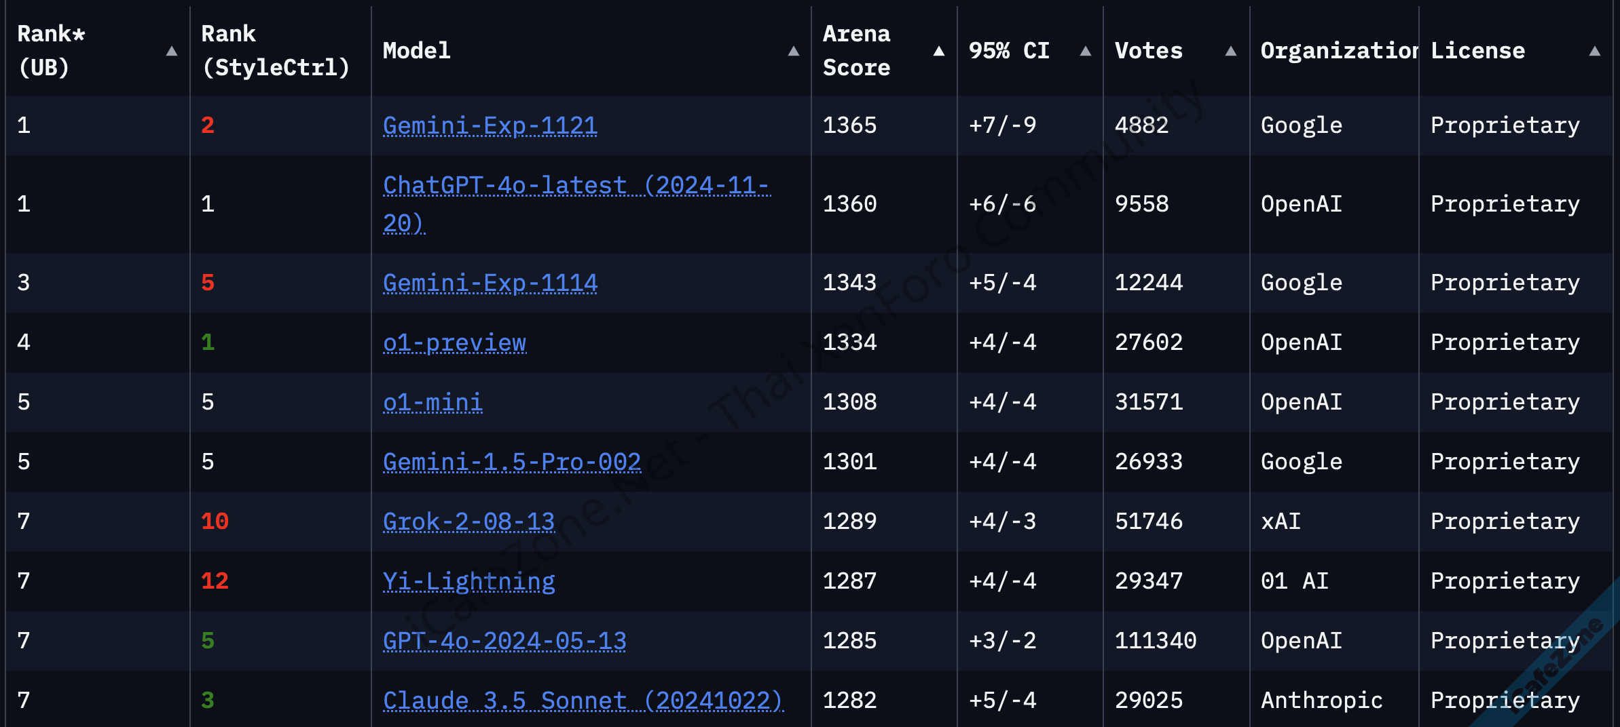1620x727 pixels.
Task: Click the Model column header label
Action: click(416, 51)
